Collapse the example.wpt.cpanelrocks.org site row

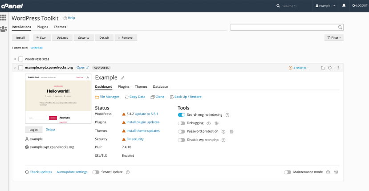pyautogui.click(x=15, y=68)
